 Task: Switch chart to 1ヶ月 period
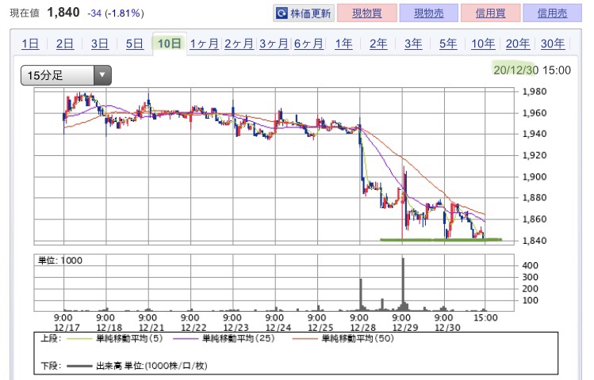(204, 44)
